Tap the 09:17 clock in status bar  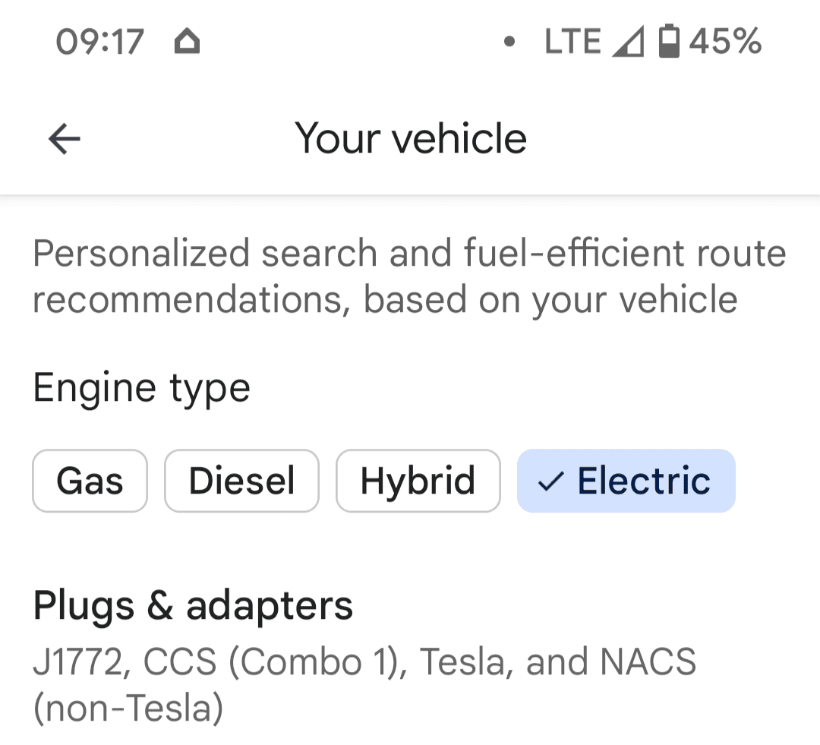click(99, 42)
